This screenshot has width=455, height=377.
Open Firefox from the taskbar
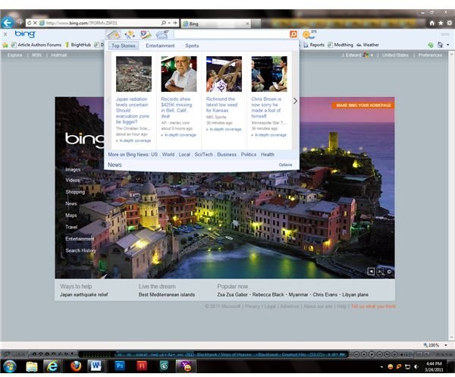point(76,366)
